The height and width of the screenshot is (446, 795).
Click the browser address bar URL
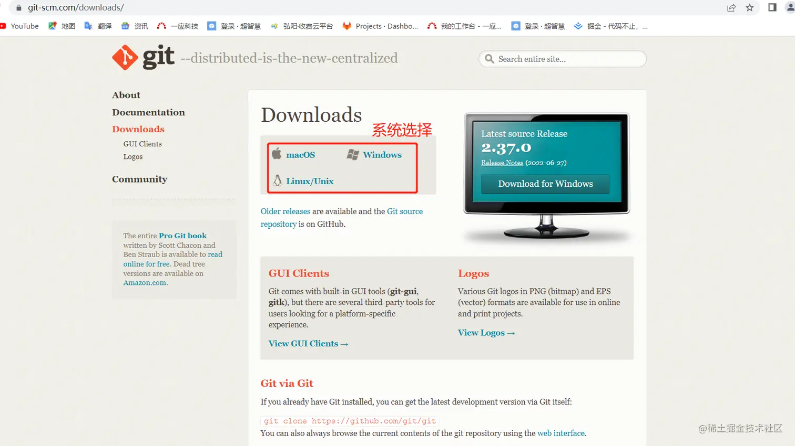[76, 7]
